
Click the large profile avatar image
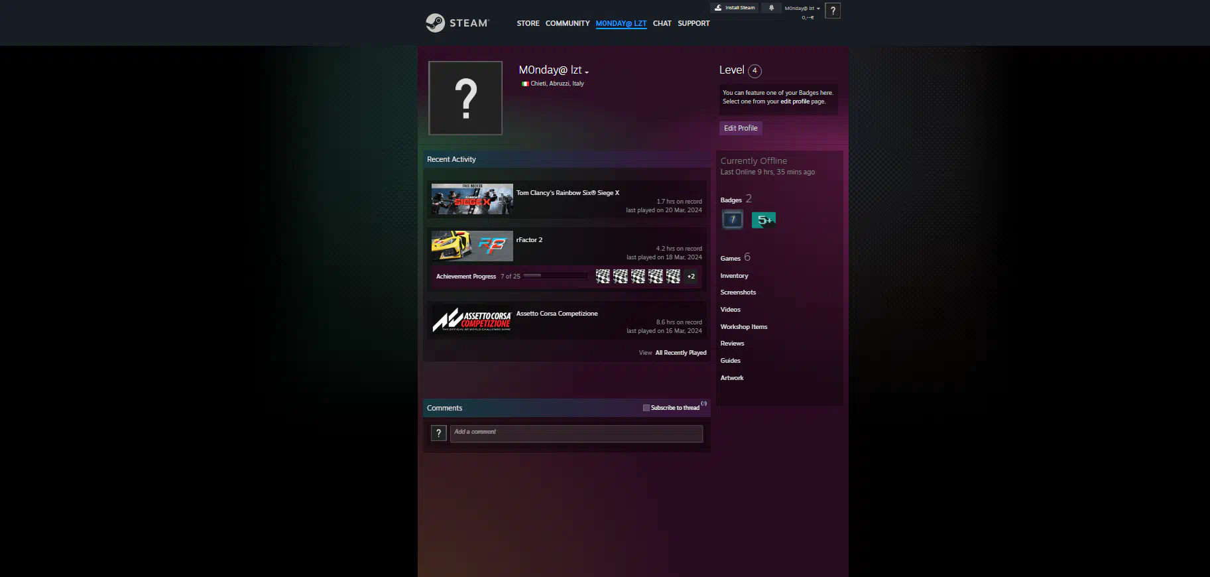point(465,98)
